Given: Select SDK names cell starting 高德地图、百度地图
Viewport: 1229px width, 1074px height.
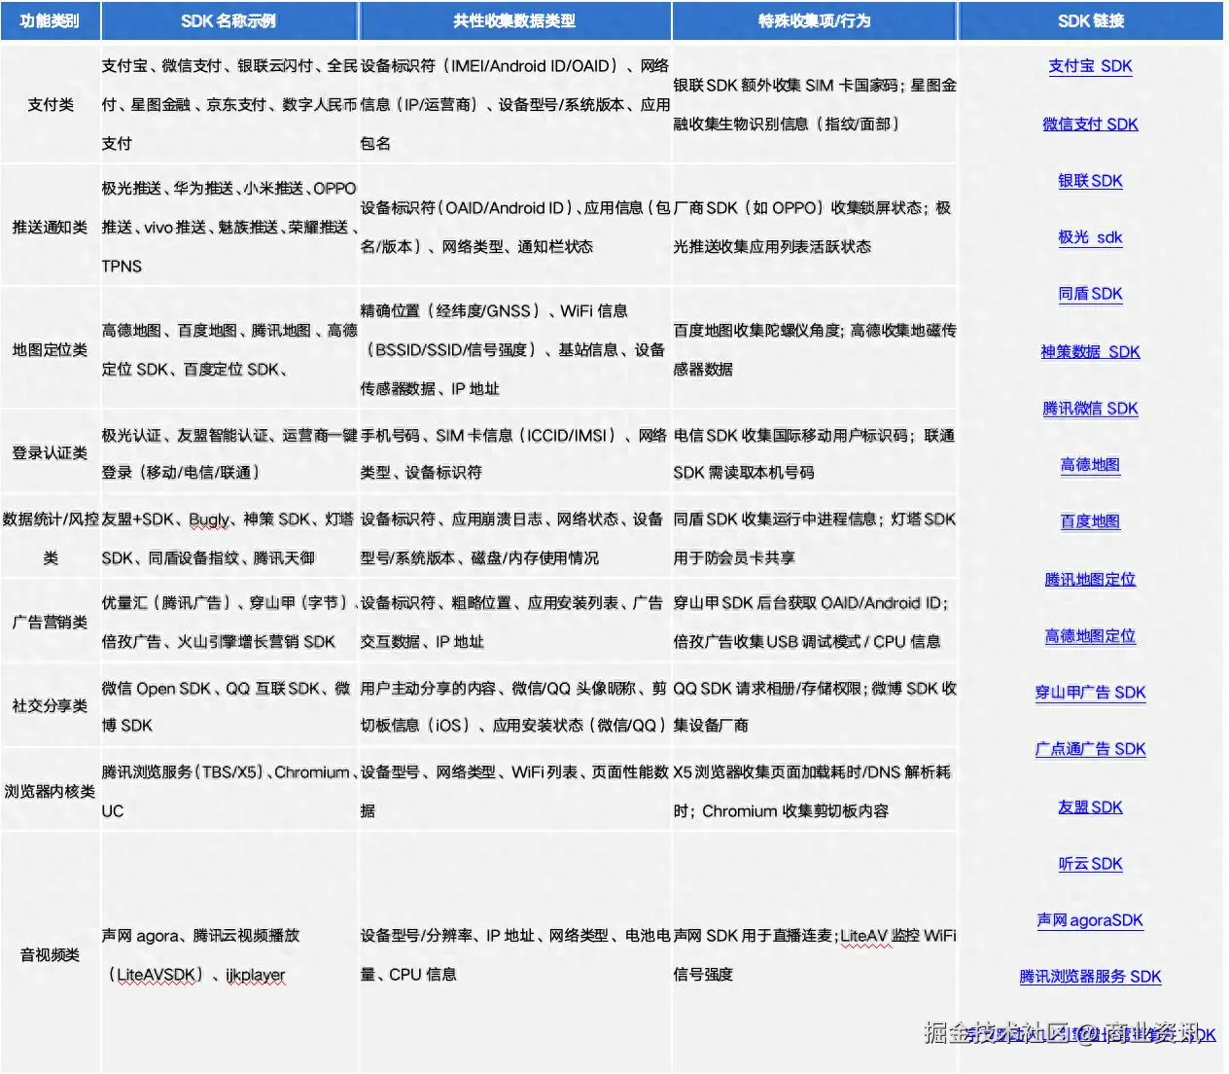Looking at the screenshot, I should [x=228, y=349].
